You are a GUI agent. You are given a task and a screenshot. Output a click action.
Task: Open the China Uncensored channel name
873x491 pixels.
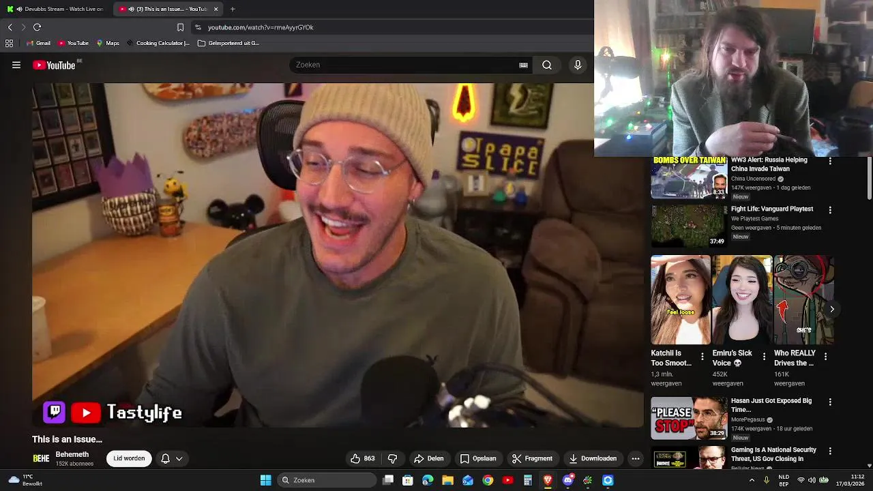point(753,179)
